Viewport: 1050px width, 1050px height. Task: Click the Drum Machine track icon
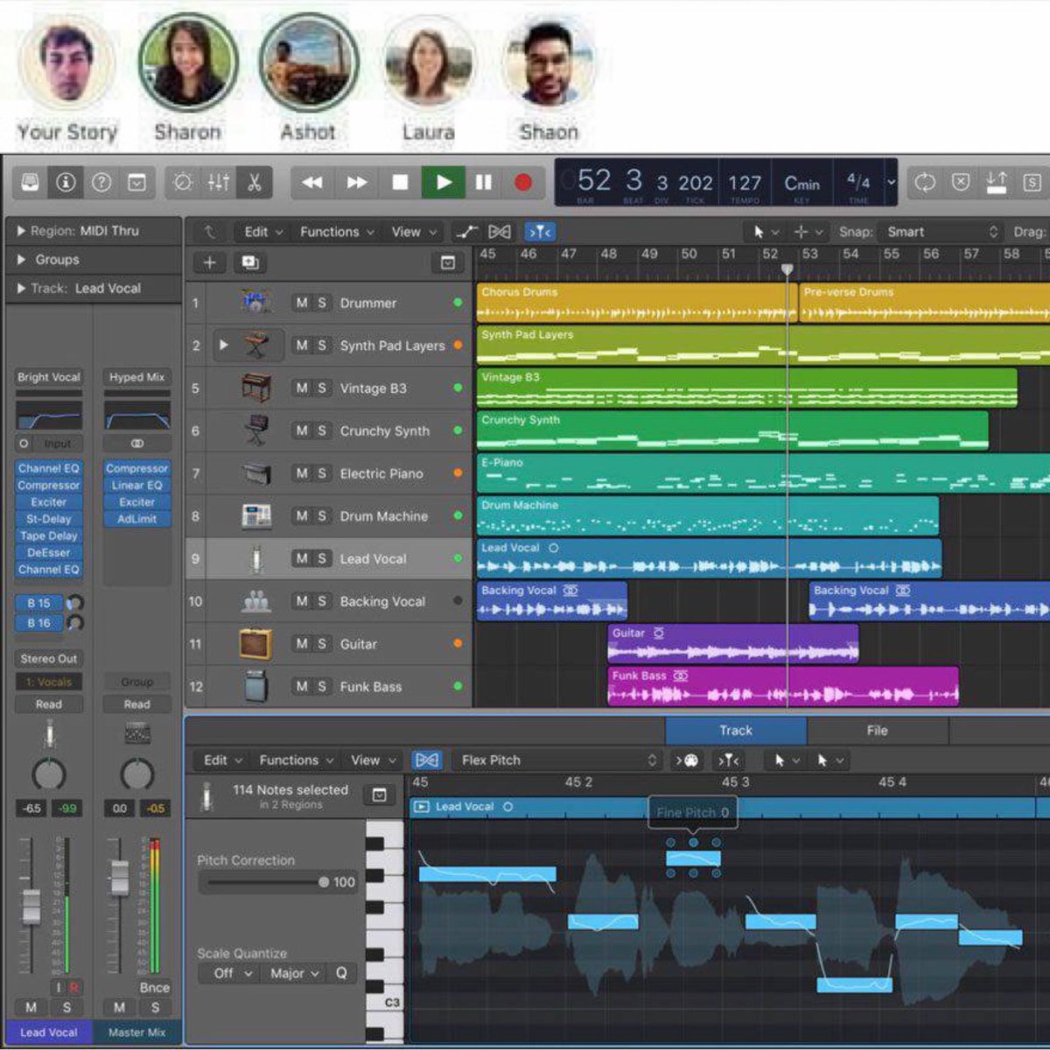click(x=255, y=516)
